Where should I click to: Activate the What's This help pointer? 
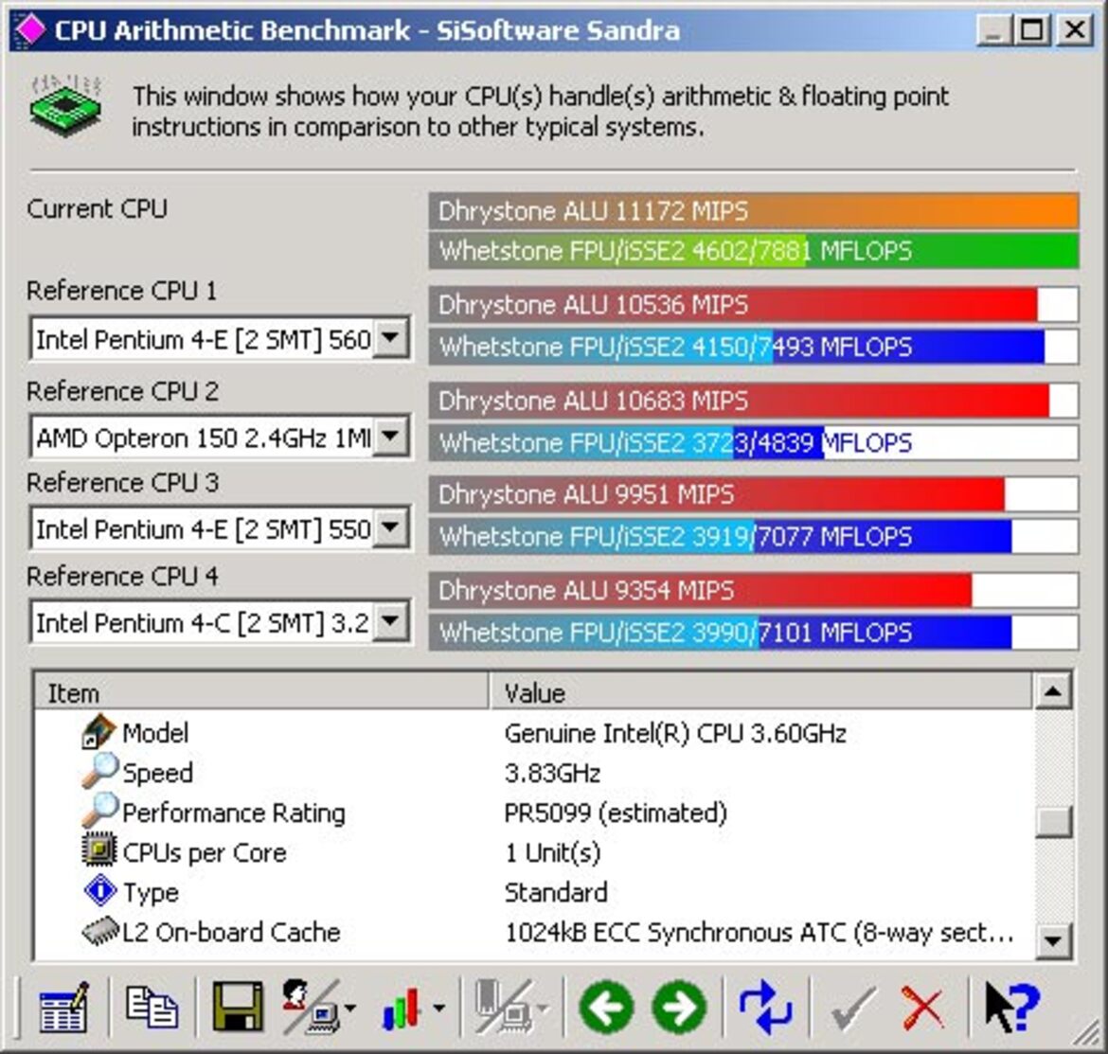point(1012,1007)
